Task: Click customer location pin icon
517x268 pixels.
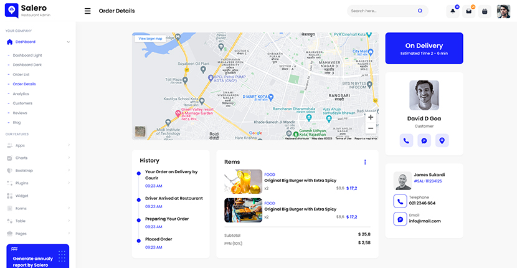Action: (x=442, y=141)
